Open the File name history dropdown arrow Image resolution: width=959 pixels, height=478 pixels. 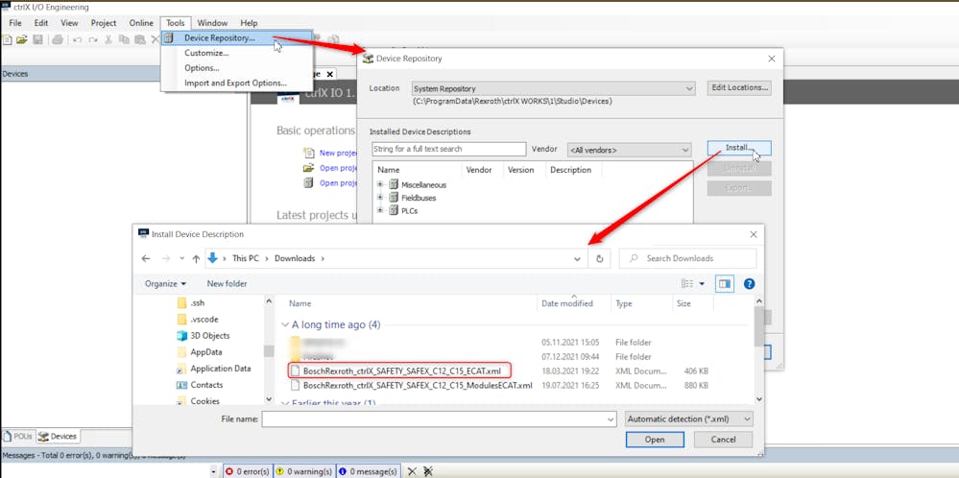tap(611, 419)
